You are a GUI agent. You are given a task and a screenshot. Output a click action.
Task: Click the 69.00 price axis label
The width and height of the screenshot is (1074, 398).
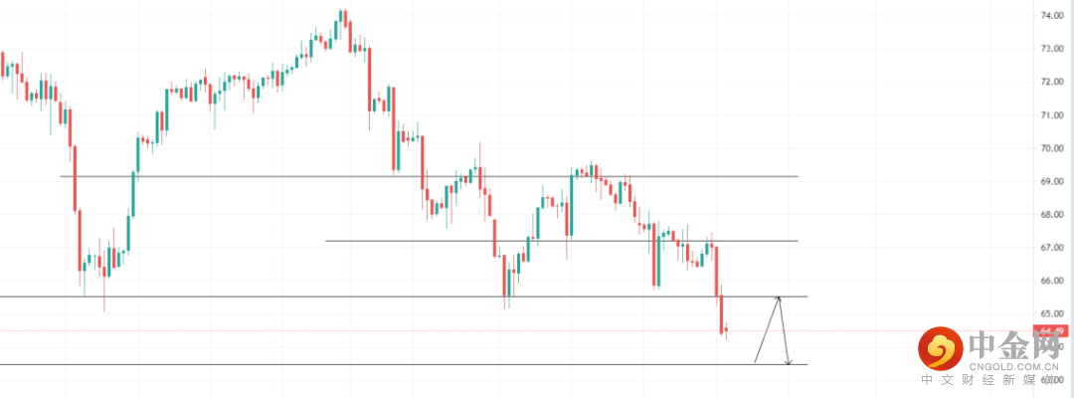[x=1053, y=181]
